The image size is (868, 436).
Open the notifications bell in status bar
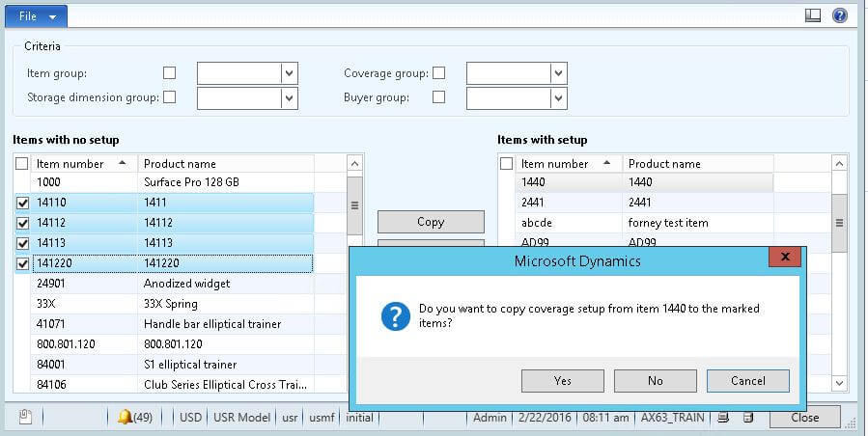pyautogui.click(x=125, y=418)
